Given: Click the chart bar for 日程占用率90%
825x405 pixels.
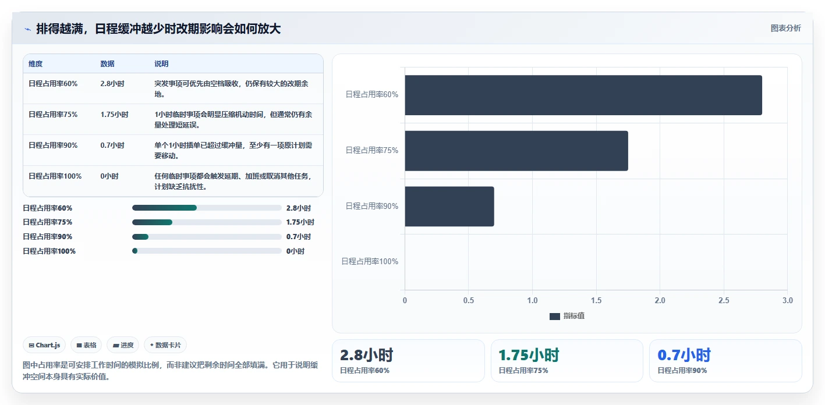Looking at the screenshot, I should 449,207.
